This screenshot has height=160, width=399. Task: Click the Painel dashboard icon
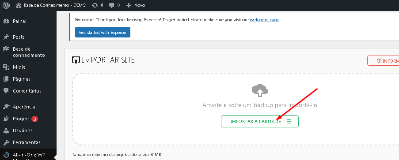point(6,21)
